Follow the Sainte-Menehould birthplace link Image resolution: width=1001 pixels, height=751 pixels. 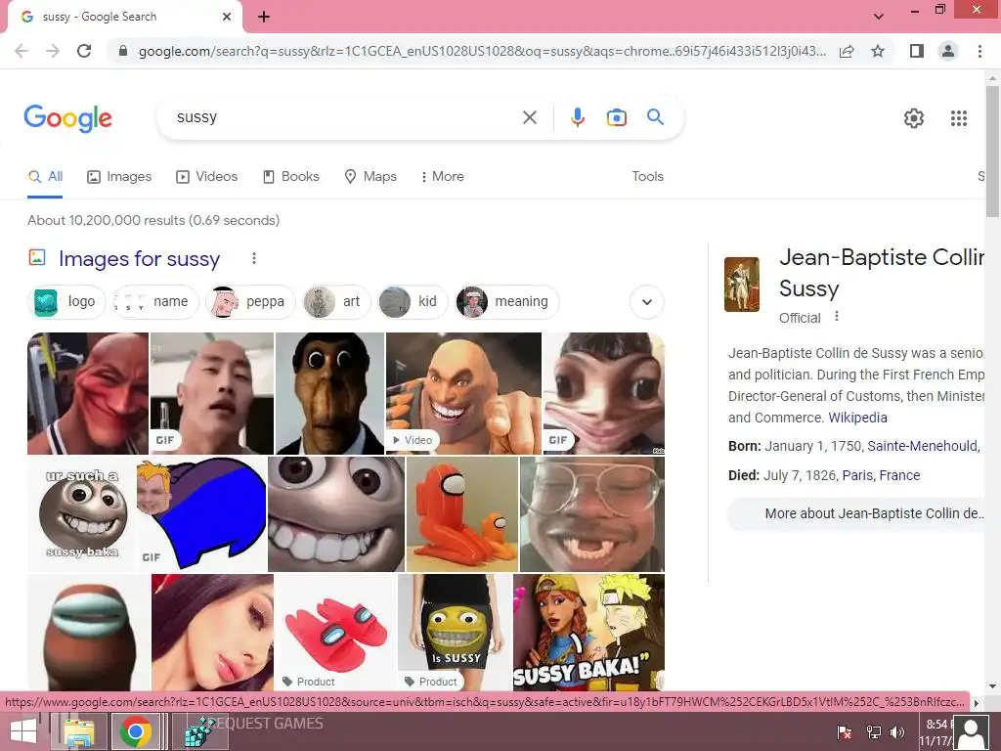(923, 446)
